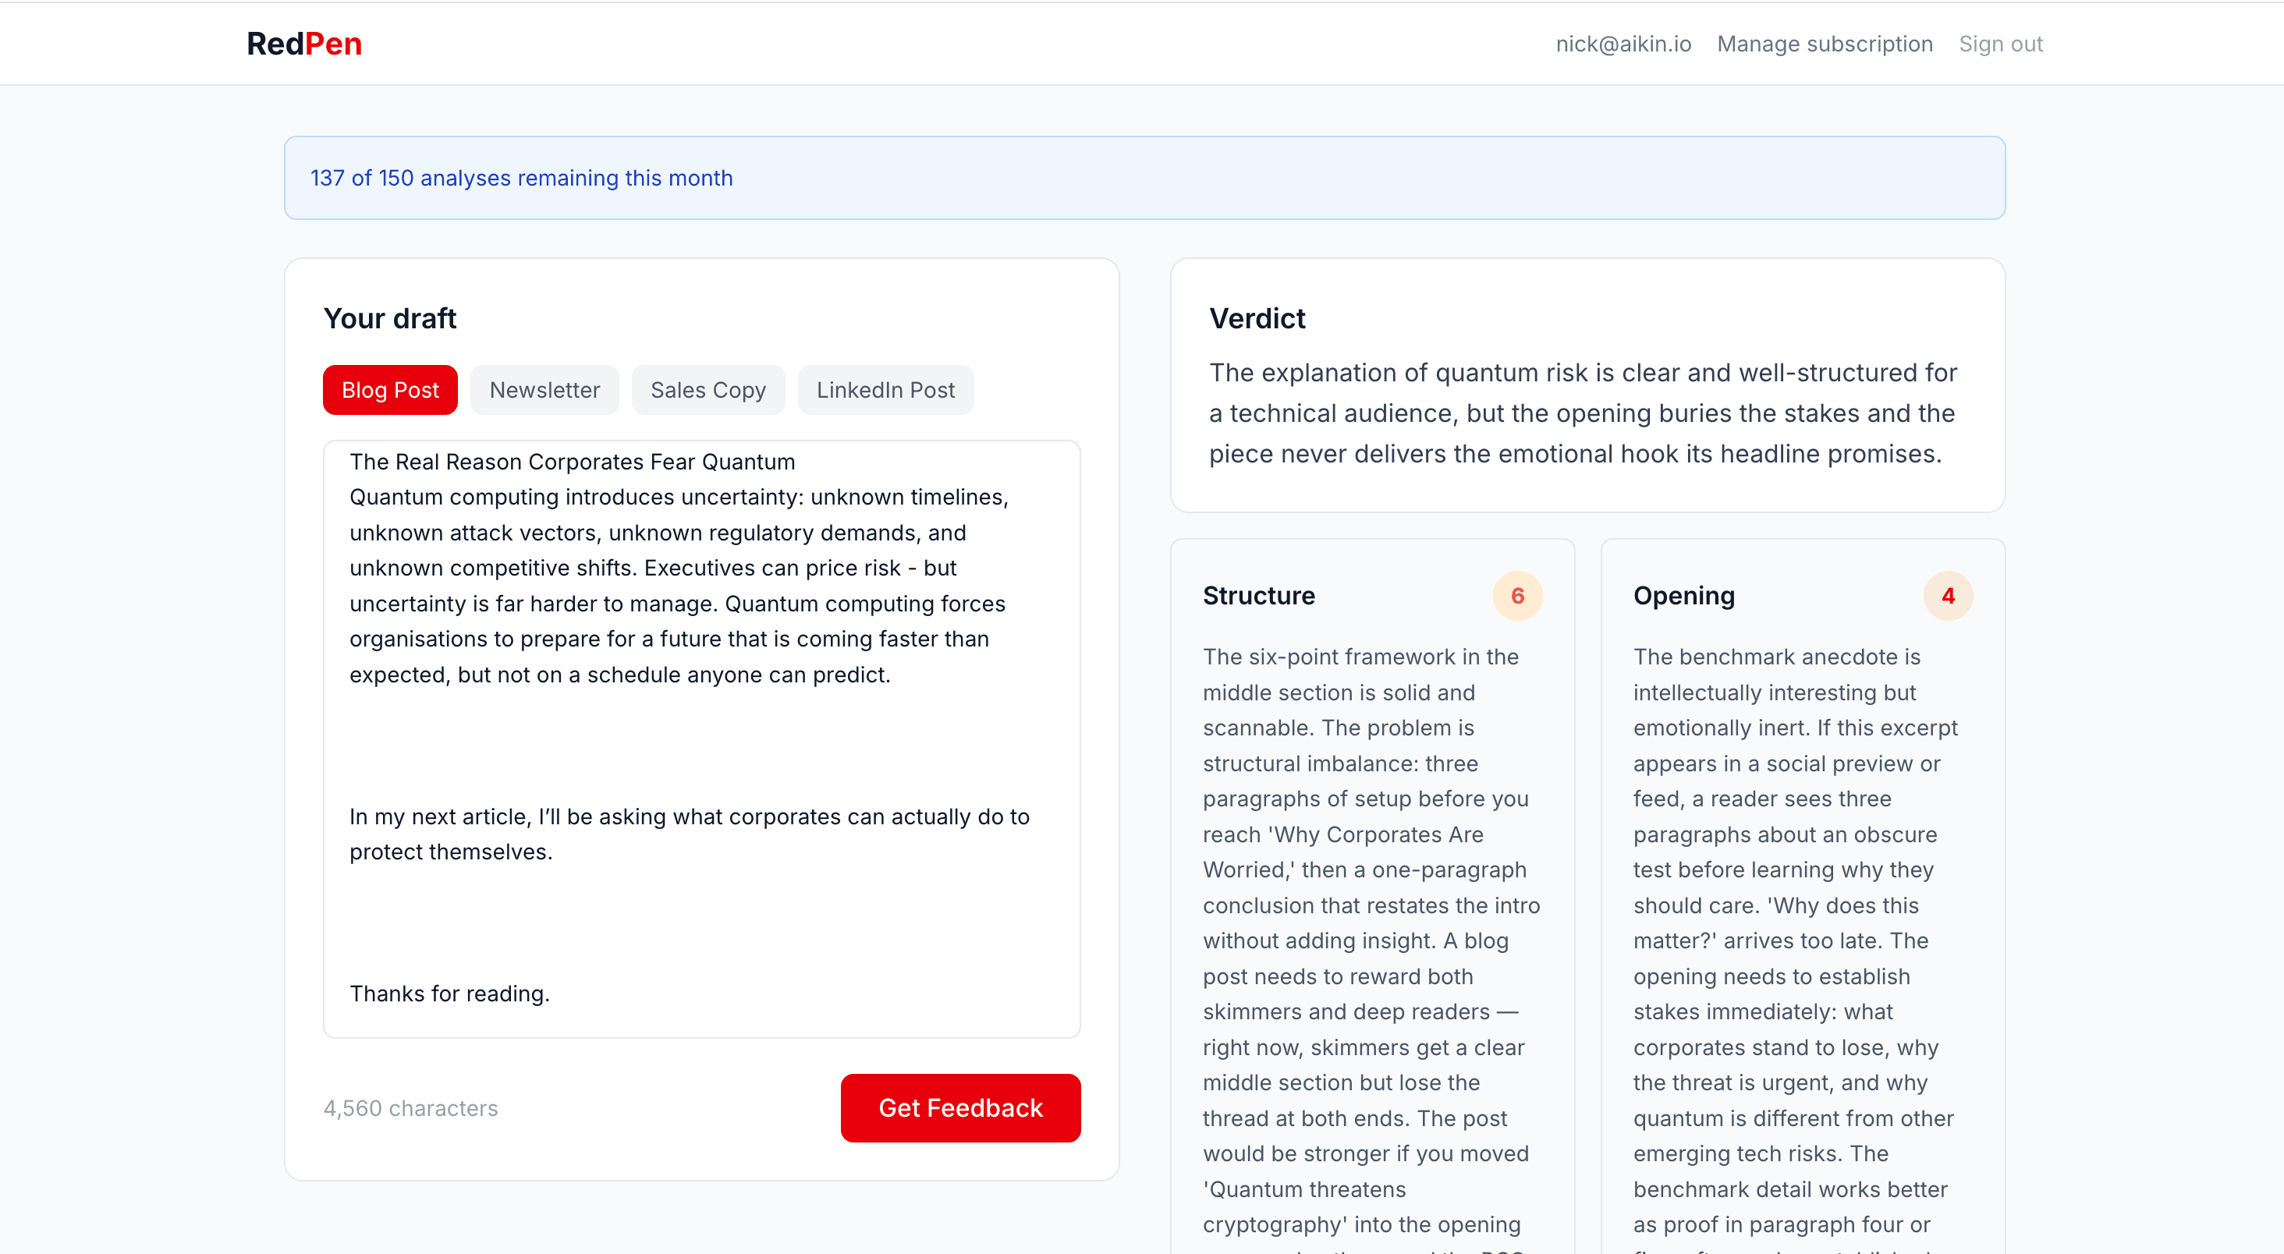Select the LinkedIn Post type

[x=886, y=390]
